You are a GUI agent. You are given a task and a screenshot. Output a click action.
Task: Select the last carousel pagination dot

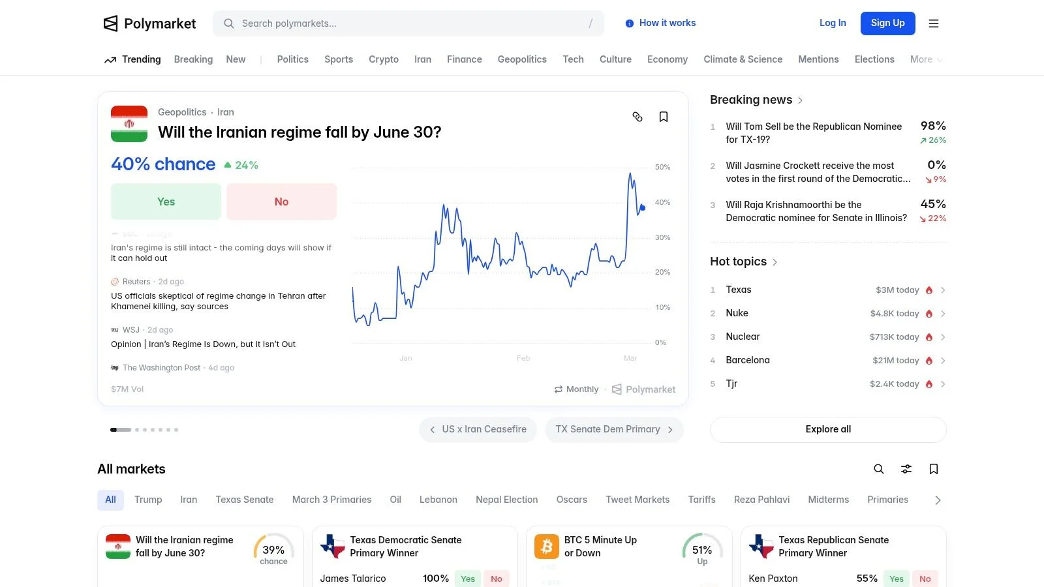tap(176, 430)
